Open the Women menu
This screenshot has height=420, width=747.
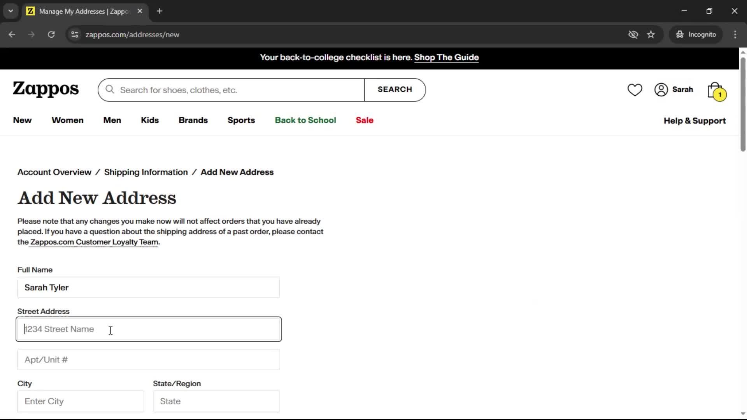coord(67,120)
